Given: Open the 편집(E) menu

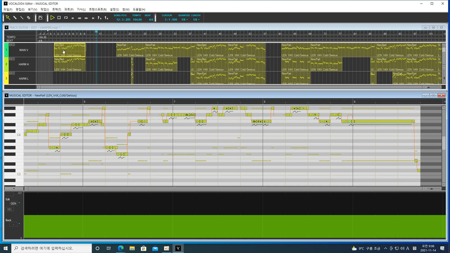Looking at the screenshot, I should (20, 9).
